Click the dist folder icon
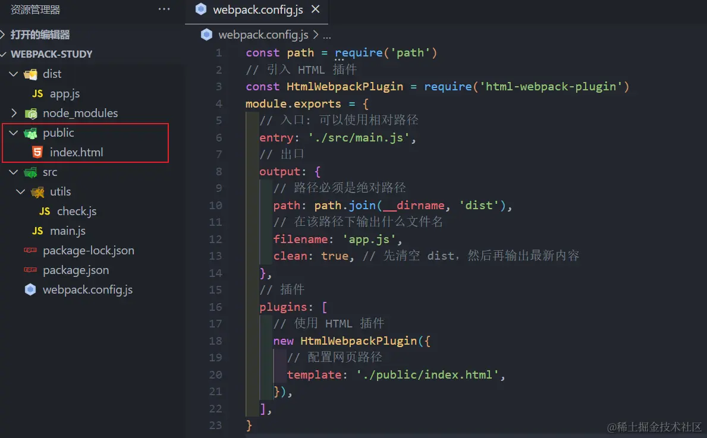This screenshot has width=707, height=438. (x=31, y=74)
